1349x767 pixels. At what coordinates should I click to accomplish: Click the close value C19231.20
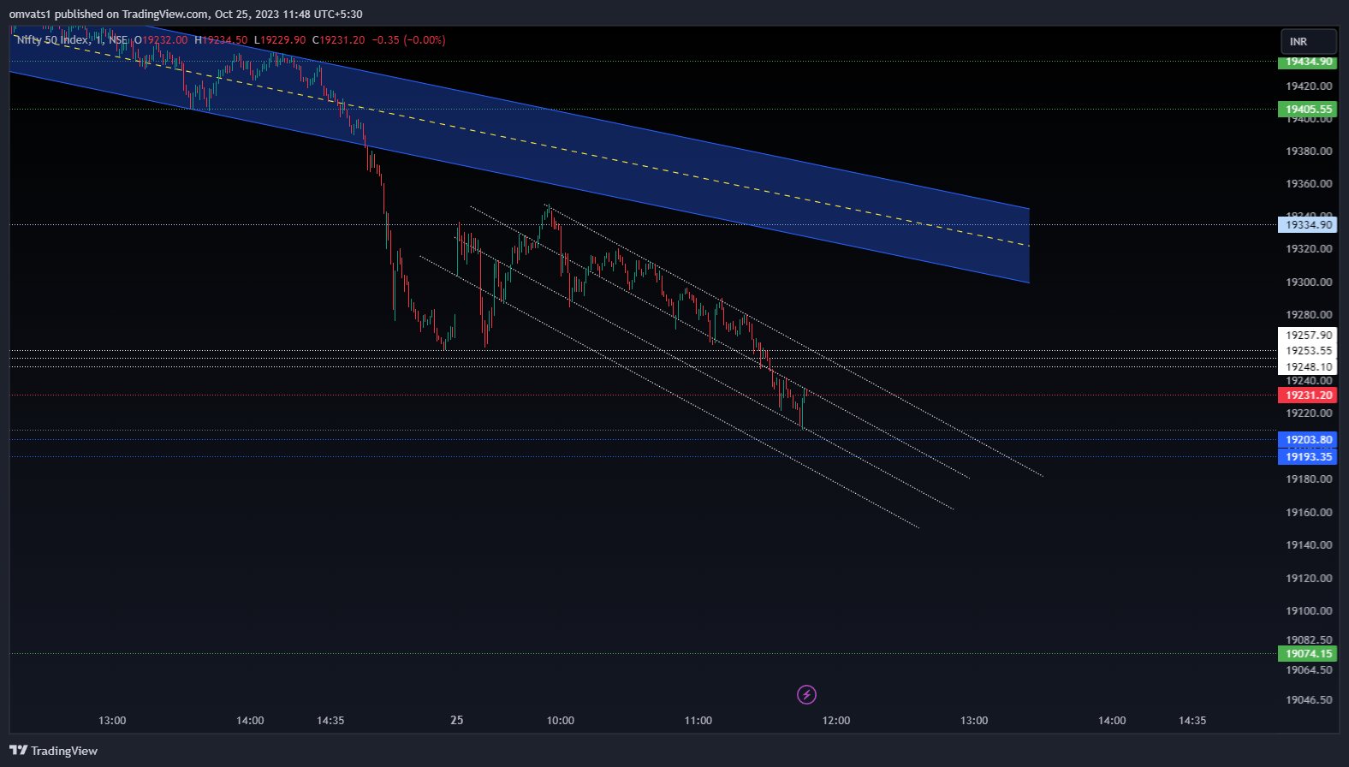click(x=338, y=40)
